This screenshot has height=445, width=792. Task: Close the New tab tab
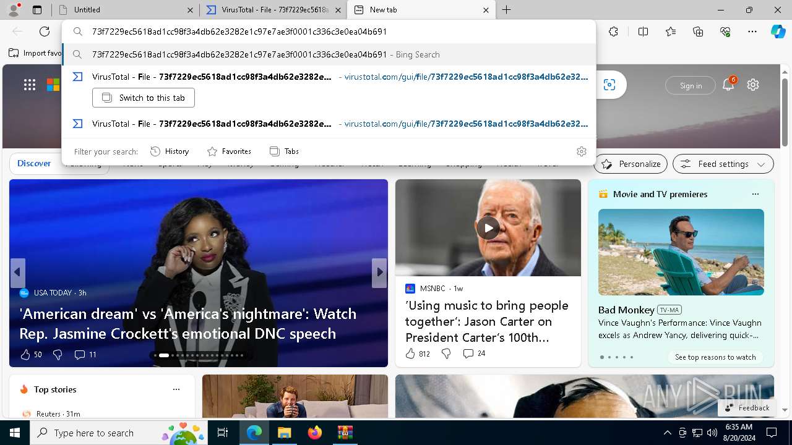click(486, 10)
